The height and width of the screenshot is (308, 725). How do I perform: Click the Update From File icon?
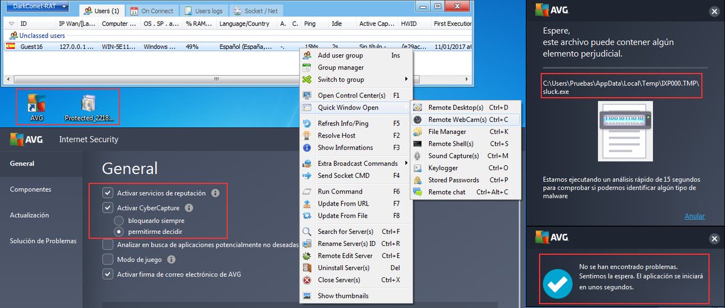(307, 216)
